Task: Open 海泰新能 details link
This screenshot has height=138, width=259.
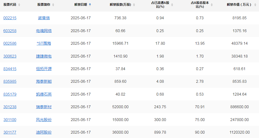Action: (44, 81)
